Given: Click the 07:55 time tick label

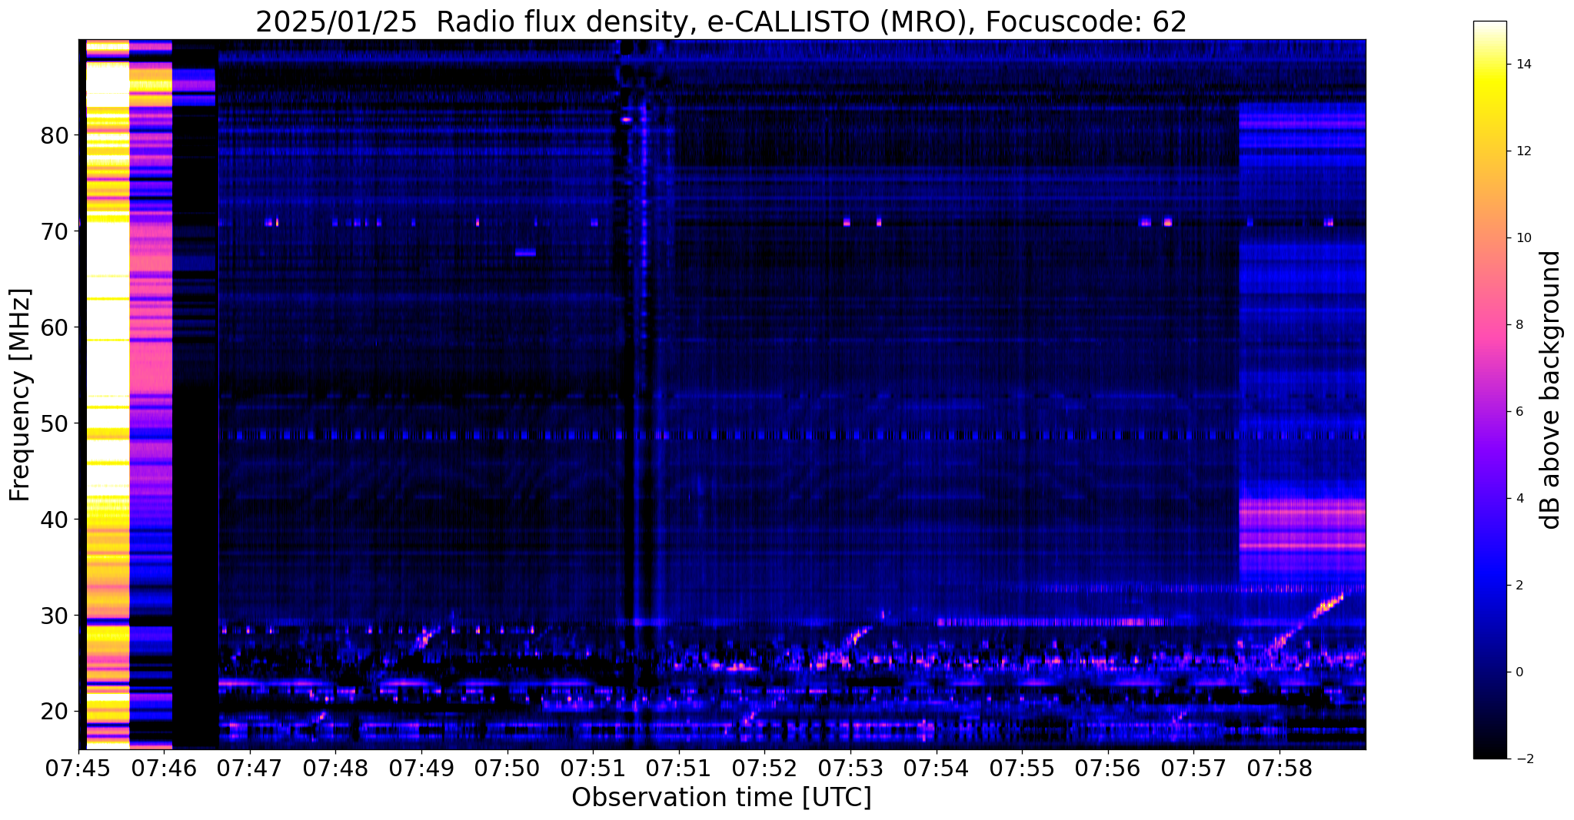Looking at the screenshot, I should click(x=1022, y=769).
